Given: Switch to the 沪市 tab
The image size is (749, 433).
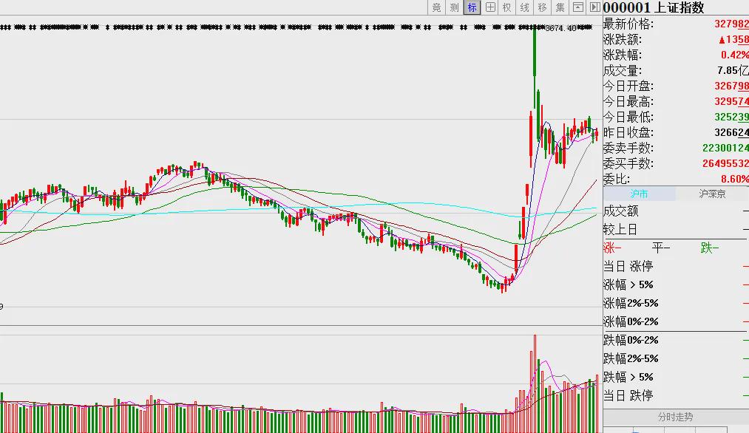Looking at the screenshot, I should 639,194.
